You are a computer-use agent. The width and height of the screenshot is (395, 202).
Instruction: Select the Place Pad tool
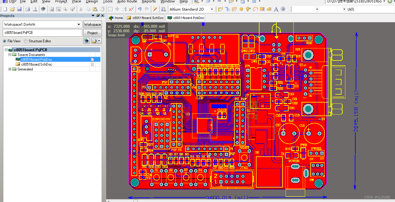pos(241,9)
